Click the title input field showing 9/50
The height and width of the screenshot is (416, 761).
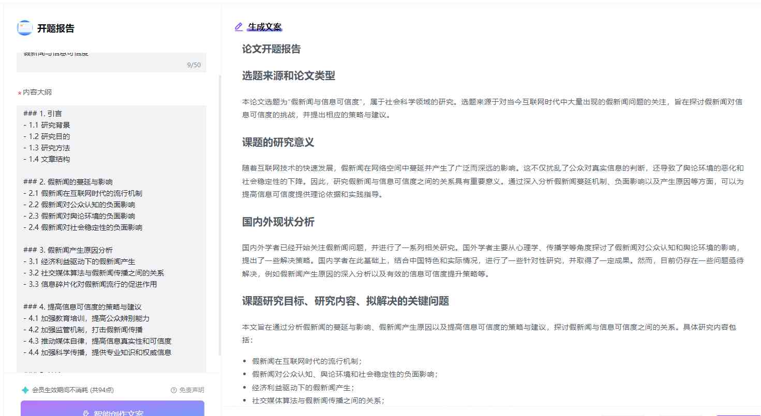tap(111, 62)
